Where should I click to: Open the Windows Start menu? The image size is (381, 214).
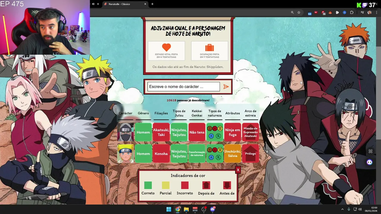click(x=169, y=209)
